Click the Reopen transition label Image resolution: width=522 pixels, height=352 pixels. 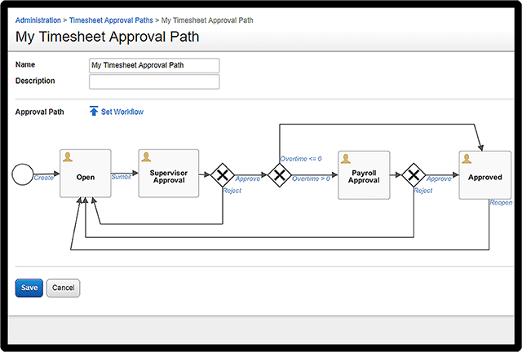(501, 202)
